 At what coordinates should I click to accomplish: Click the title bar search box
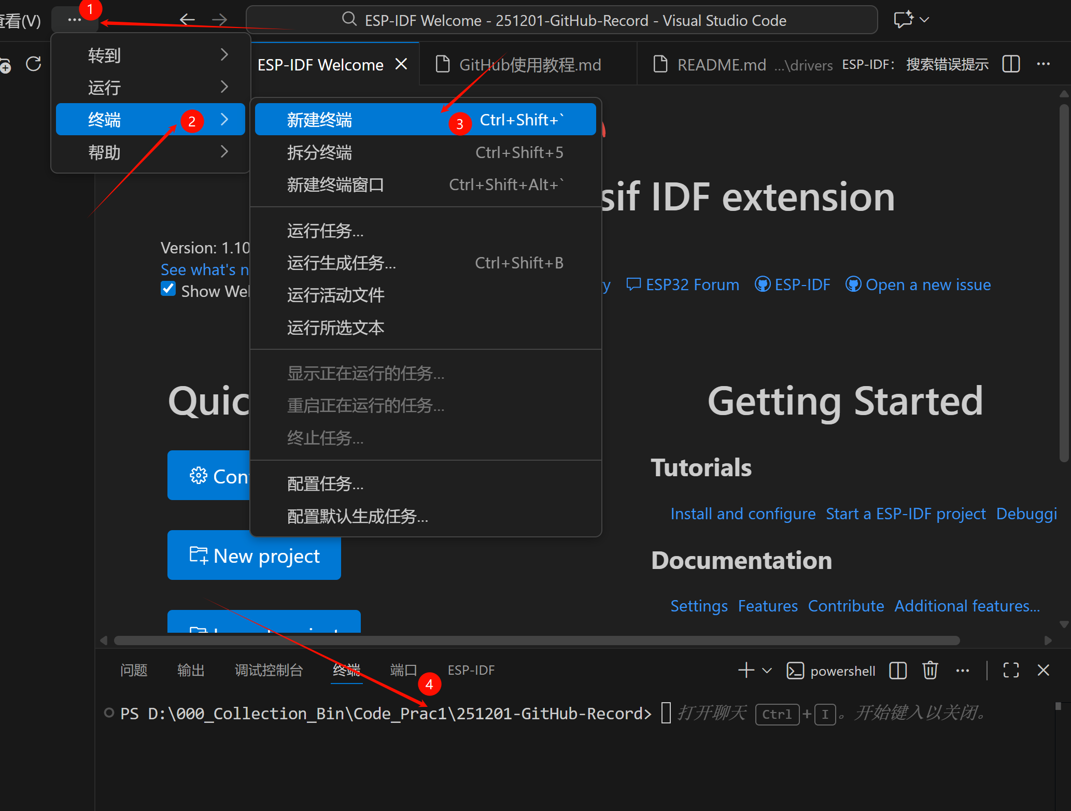(x=561, y=20)
